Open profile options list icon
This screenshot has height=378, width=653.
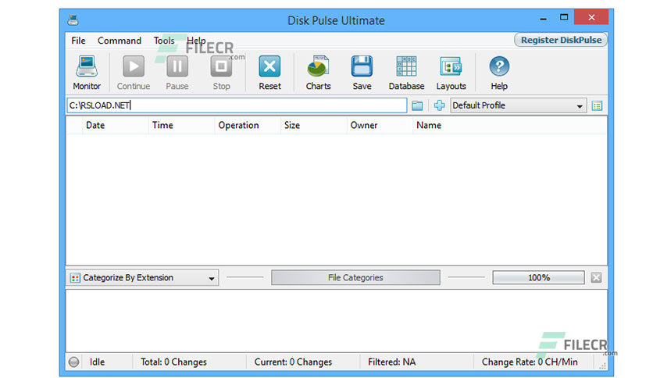(597, 105)
